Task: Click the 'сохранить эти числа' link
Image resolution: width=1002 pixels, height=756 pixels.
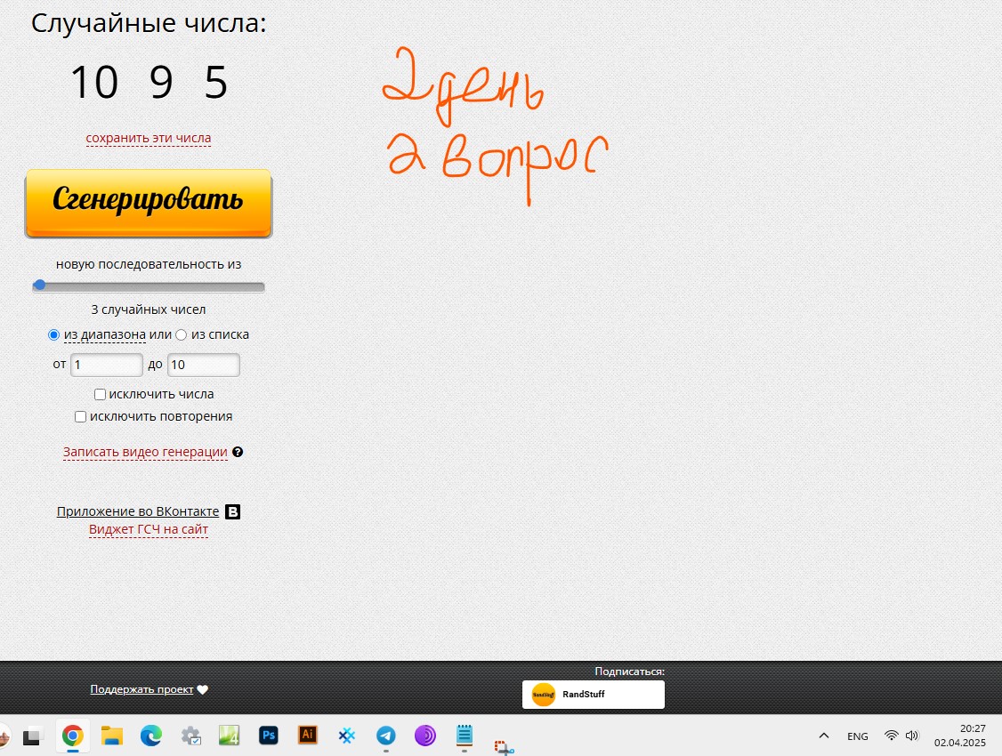Action: click(x=149, y=138)
